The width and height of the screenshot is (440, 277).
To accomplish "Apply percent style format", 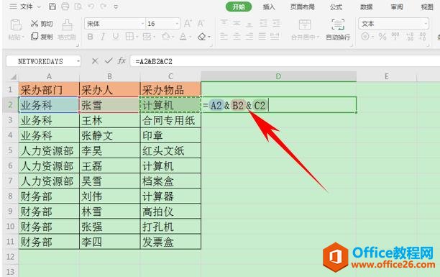I will pyautogui.click(x=382, y=37).
